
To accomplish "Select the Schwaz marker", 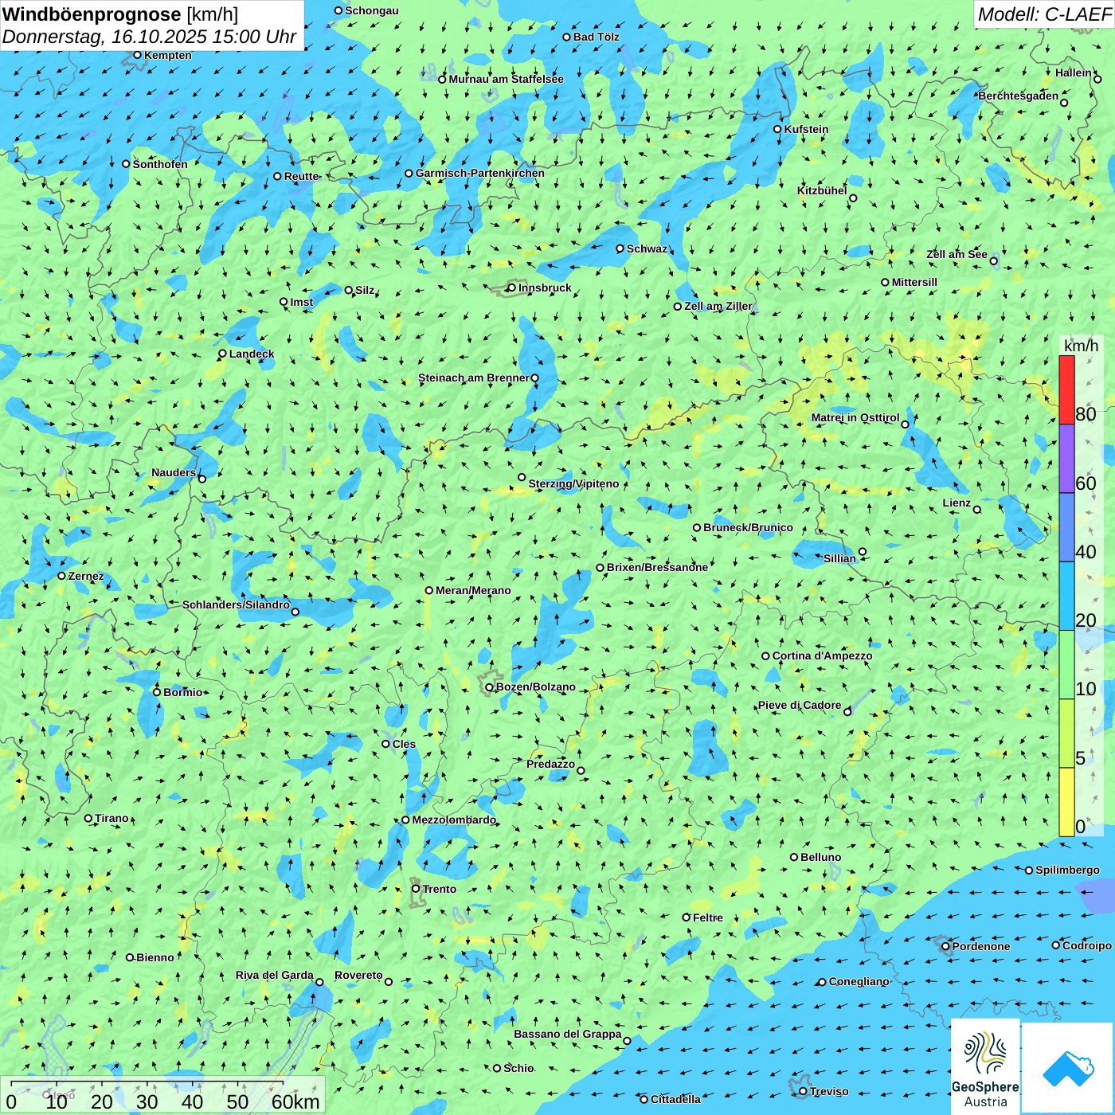I will coord(620,248).
